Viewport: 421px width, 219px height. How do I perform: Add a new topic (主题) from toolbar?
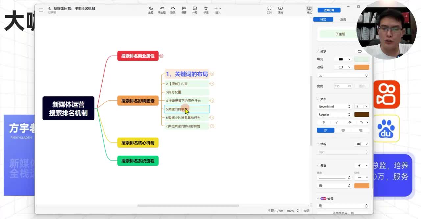(151, 10)
